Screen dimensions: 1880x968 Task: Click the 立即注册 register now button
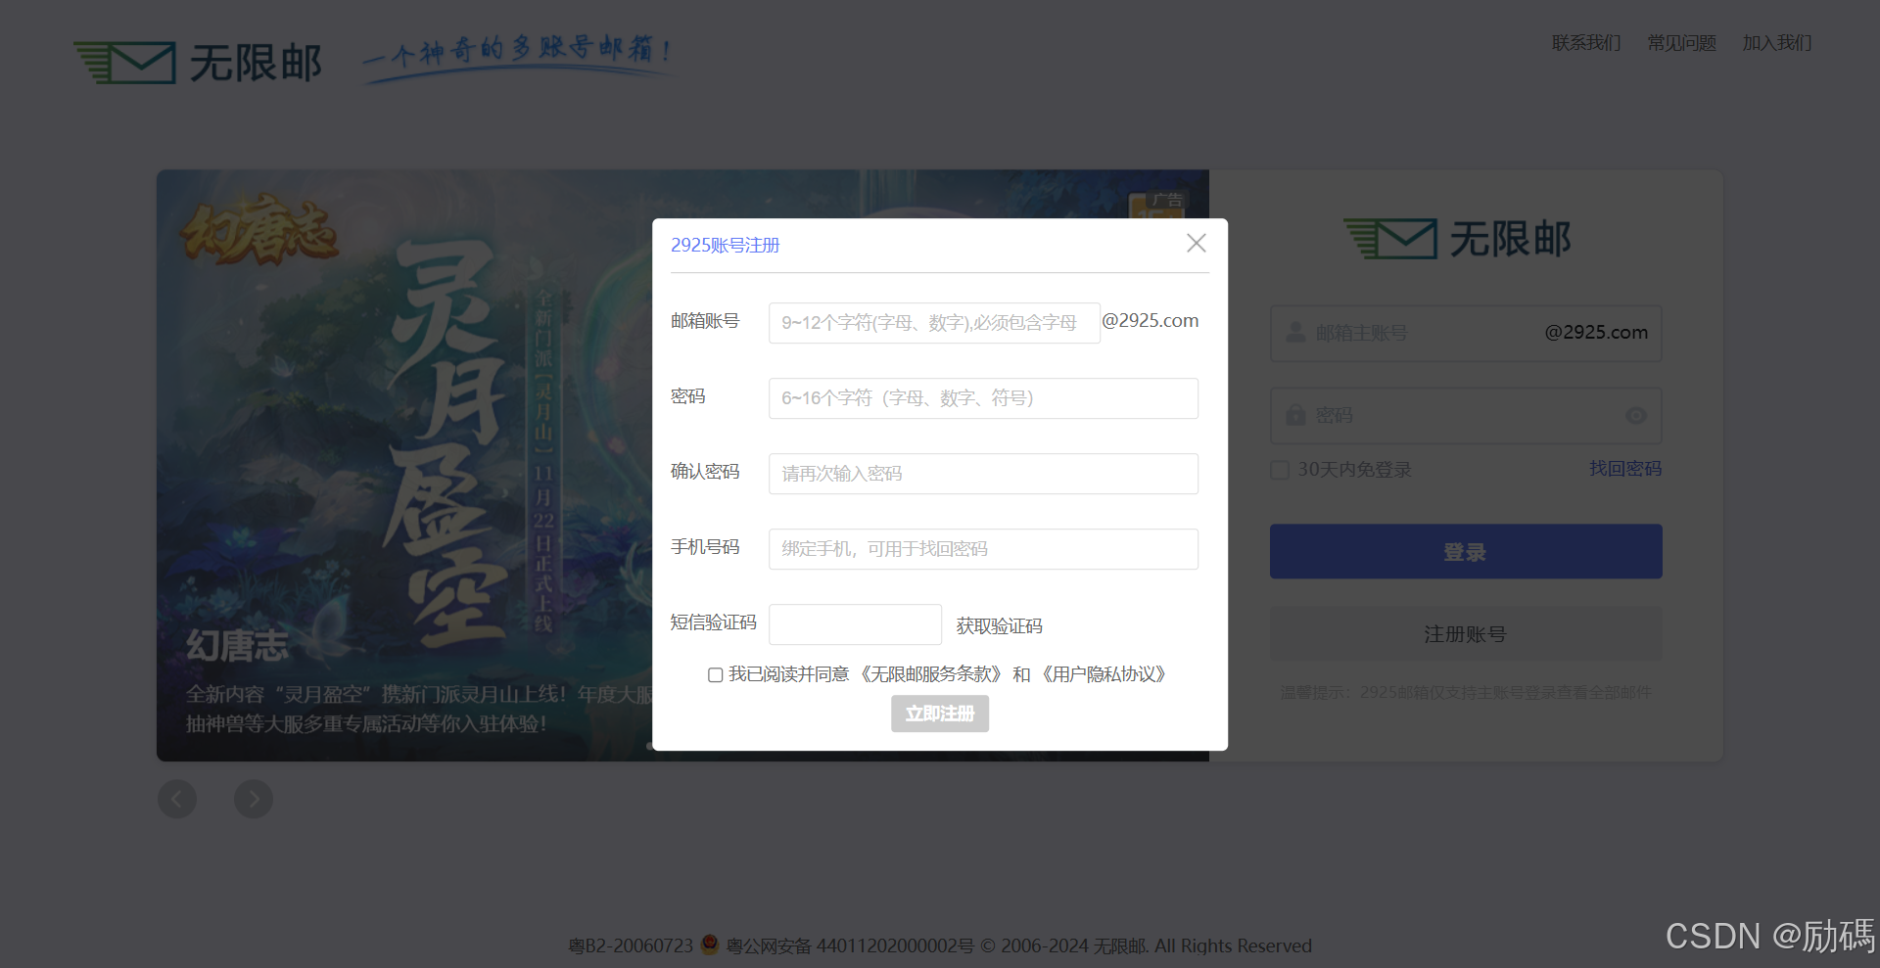click(940, 714)
